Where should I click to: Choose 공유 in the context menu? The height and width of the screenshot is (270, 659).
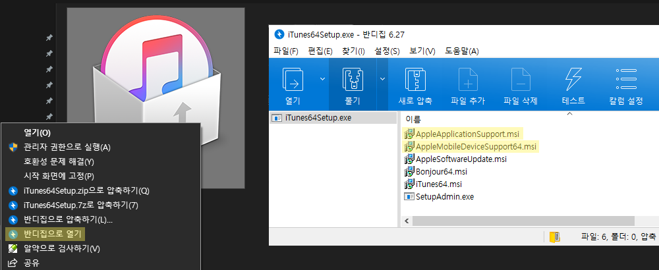101,263
